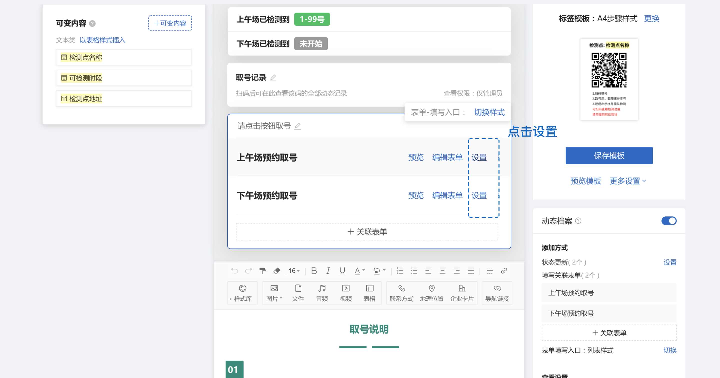
Task: Open the font size 16 dropdown
Action: (294, 271)
